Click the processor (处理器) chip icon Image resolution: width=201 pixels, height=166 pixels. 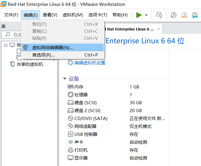(x=70, y=95)
